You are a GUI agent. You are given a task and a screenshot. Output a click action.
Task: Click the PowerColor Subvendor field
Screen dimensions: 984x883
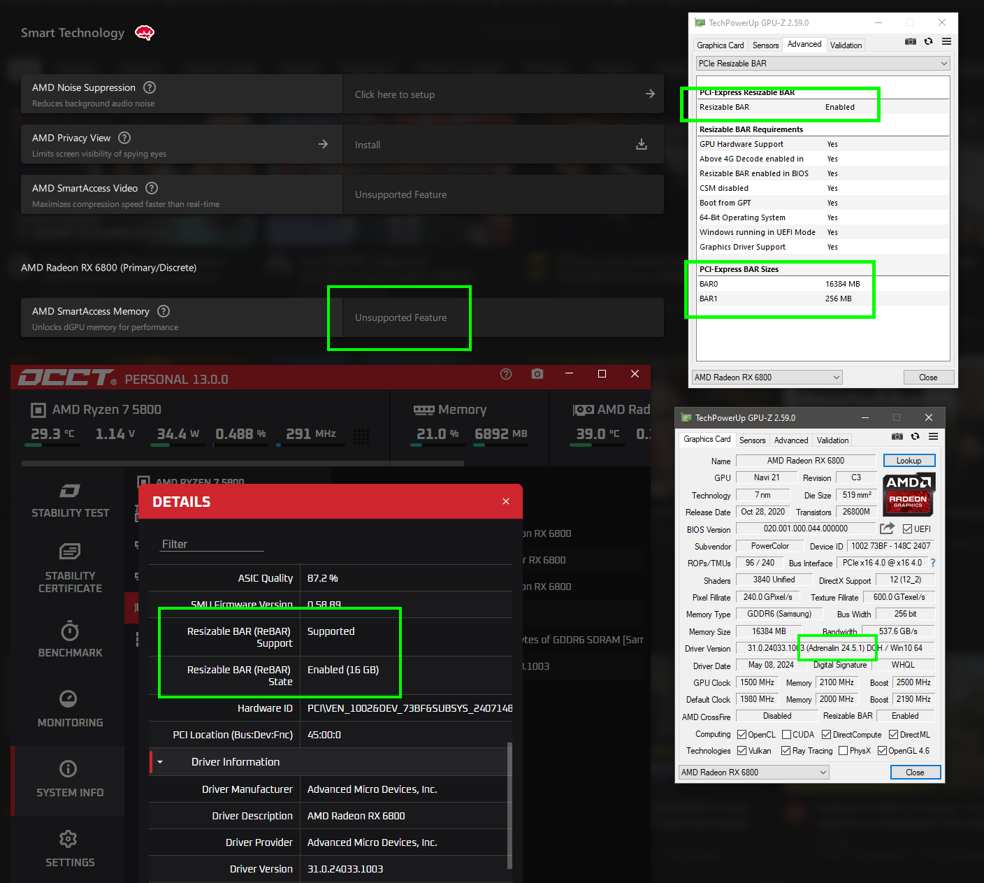[770, 546]
